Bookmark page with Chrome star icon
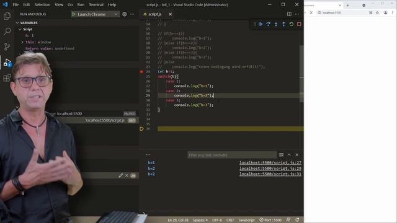Viewport: 397px width, 223px height. click(x=378, y=12)
